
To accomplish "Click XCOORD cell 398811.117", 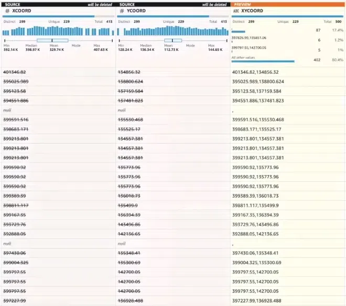I will coord(16,206).
